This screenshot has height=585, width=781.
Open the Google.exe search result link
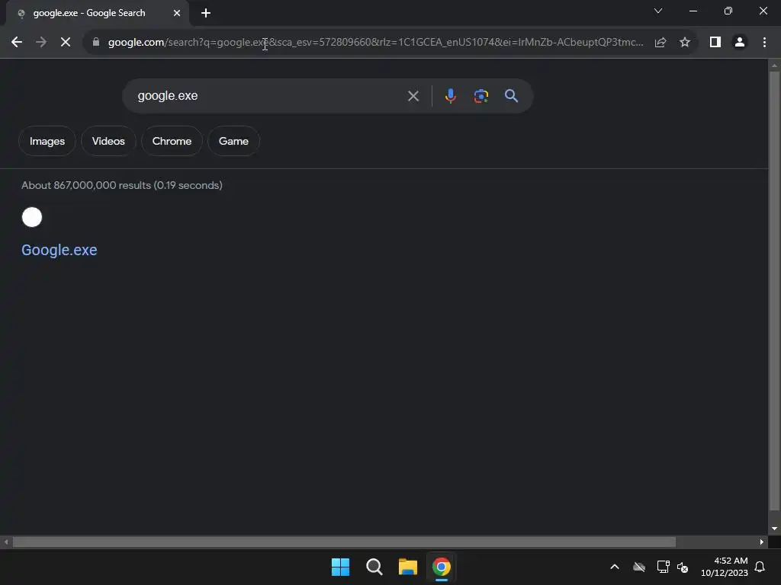click(x=59, y=250)
